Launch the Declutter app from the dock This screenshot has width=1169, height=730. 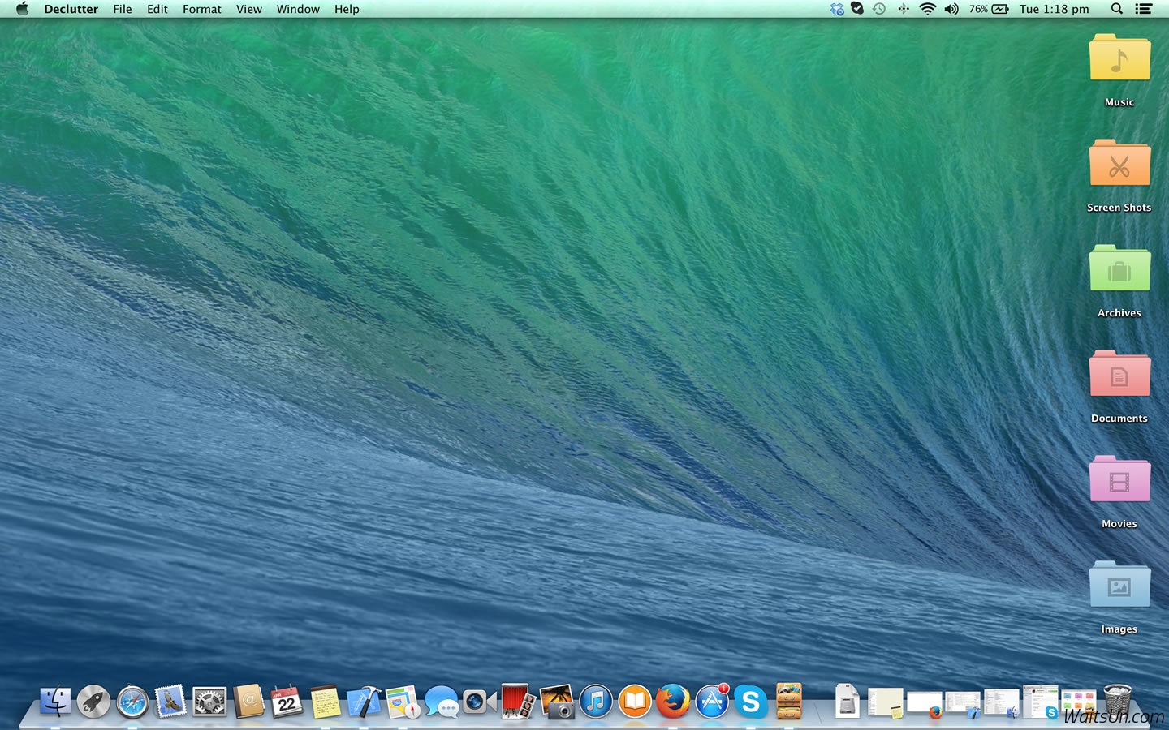pos(788,702)
